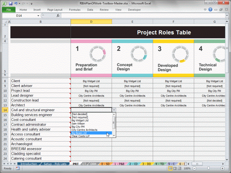The height and width of the screenshot is (173, 231).
Task: Open the Customize Quick Access Toolbar arrow
Action: 31,4
